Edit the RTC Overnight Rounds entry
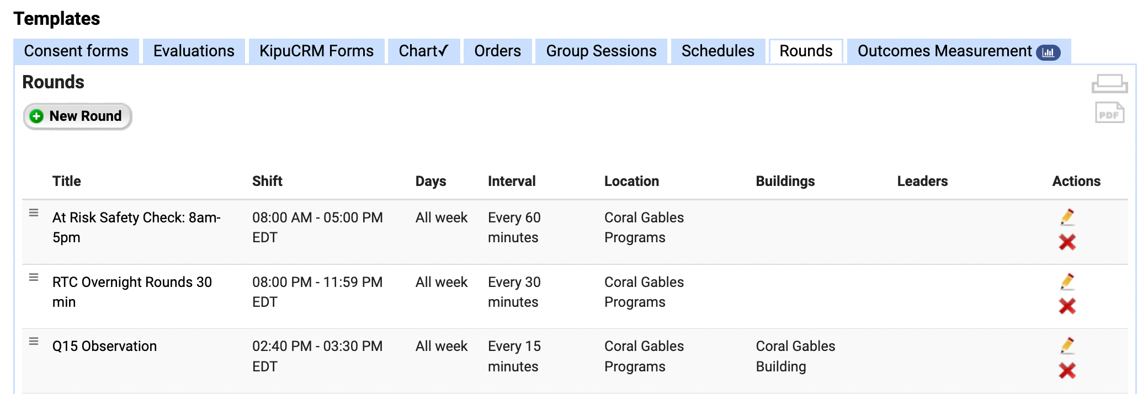The image size is (1148, 394). click(x=1067, y=281)
